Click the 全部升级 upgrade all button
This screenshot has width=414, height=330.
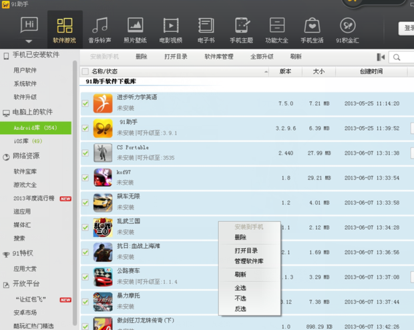[262, 57]
